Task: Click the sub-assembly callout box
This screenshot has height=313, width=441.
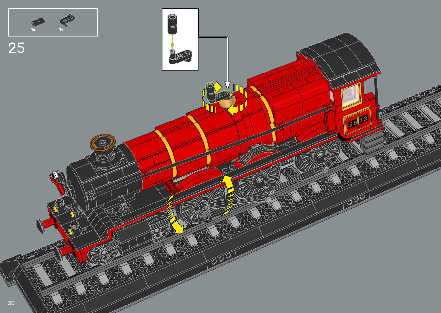Action: (180, 39)
